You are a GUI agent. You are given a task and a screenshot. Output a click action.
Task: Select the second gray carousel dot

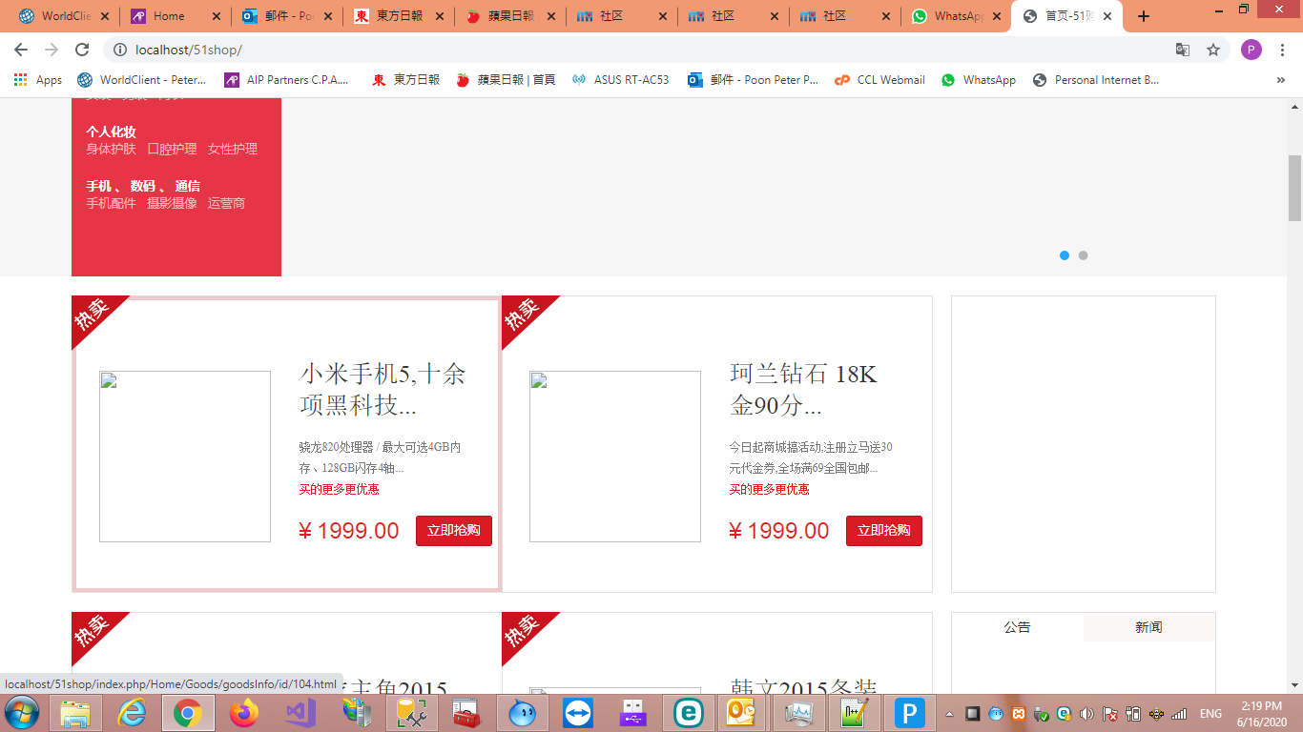tap(1083, 255)
